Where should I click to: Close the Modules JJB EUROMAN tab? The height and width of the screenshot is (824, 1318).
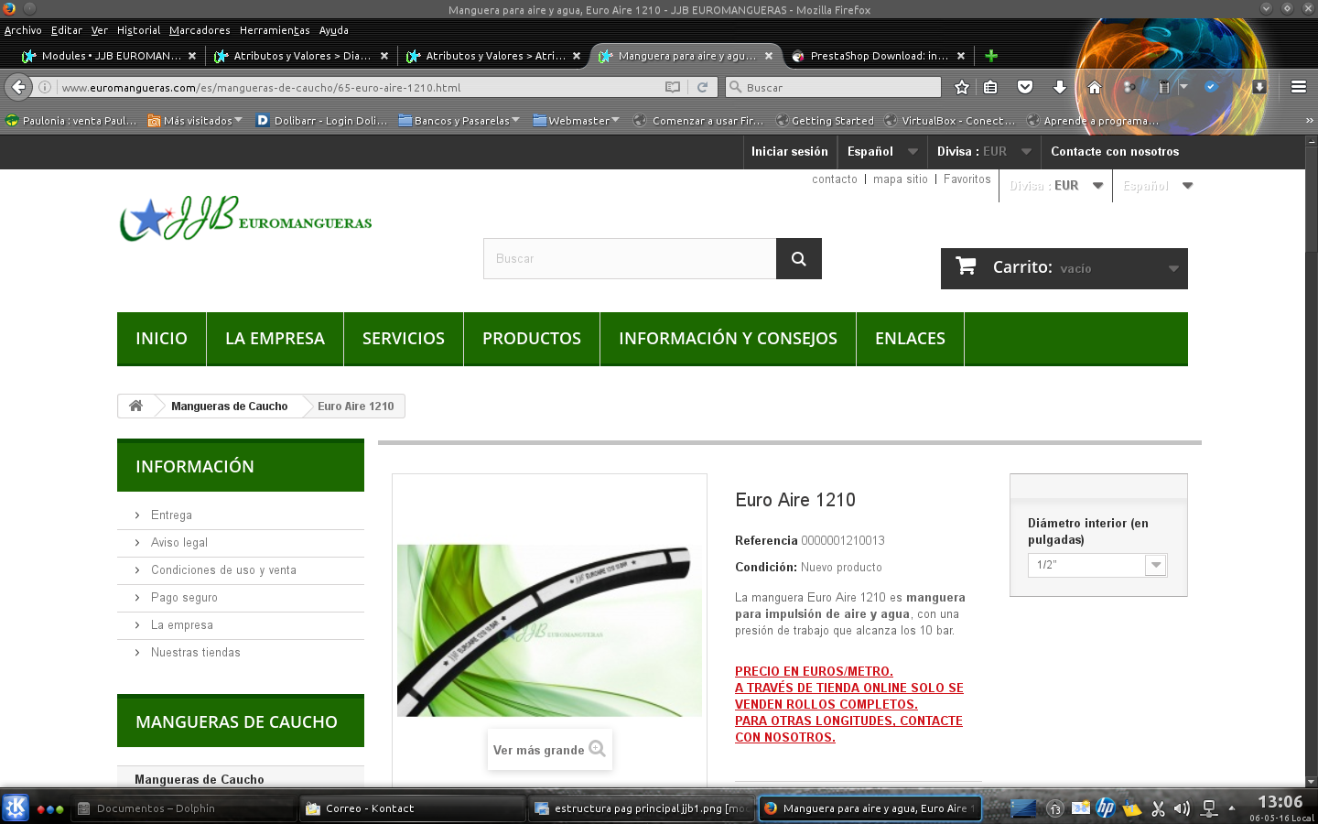coord(192,56)
